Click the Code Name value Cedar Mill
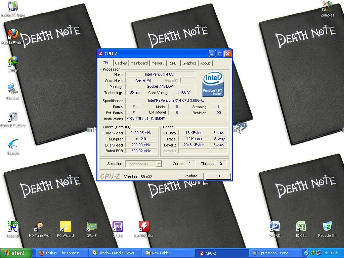 click(143, 81)
